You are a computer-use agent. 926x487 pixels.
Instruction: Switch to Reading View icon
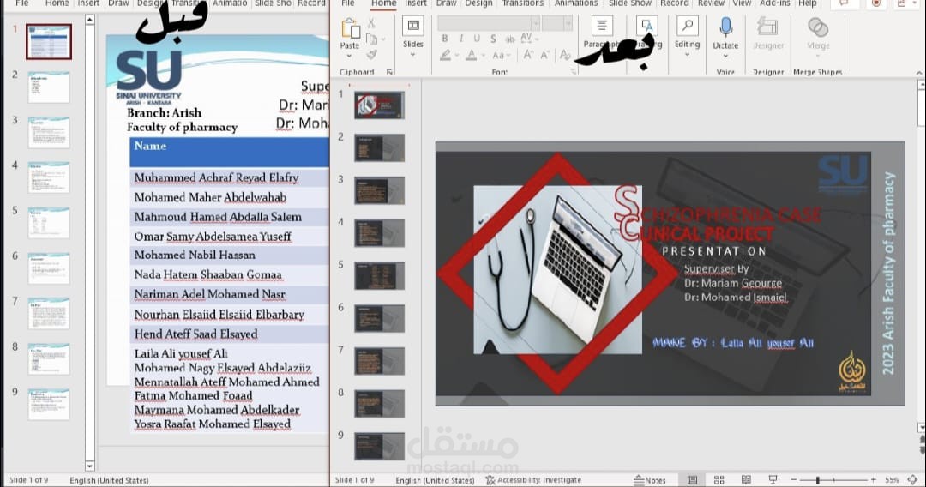click(x=746, y=480)
